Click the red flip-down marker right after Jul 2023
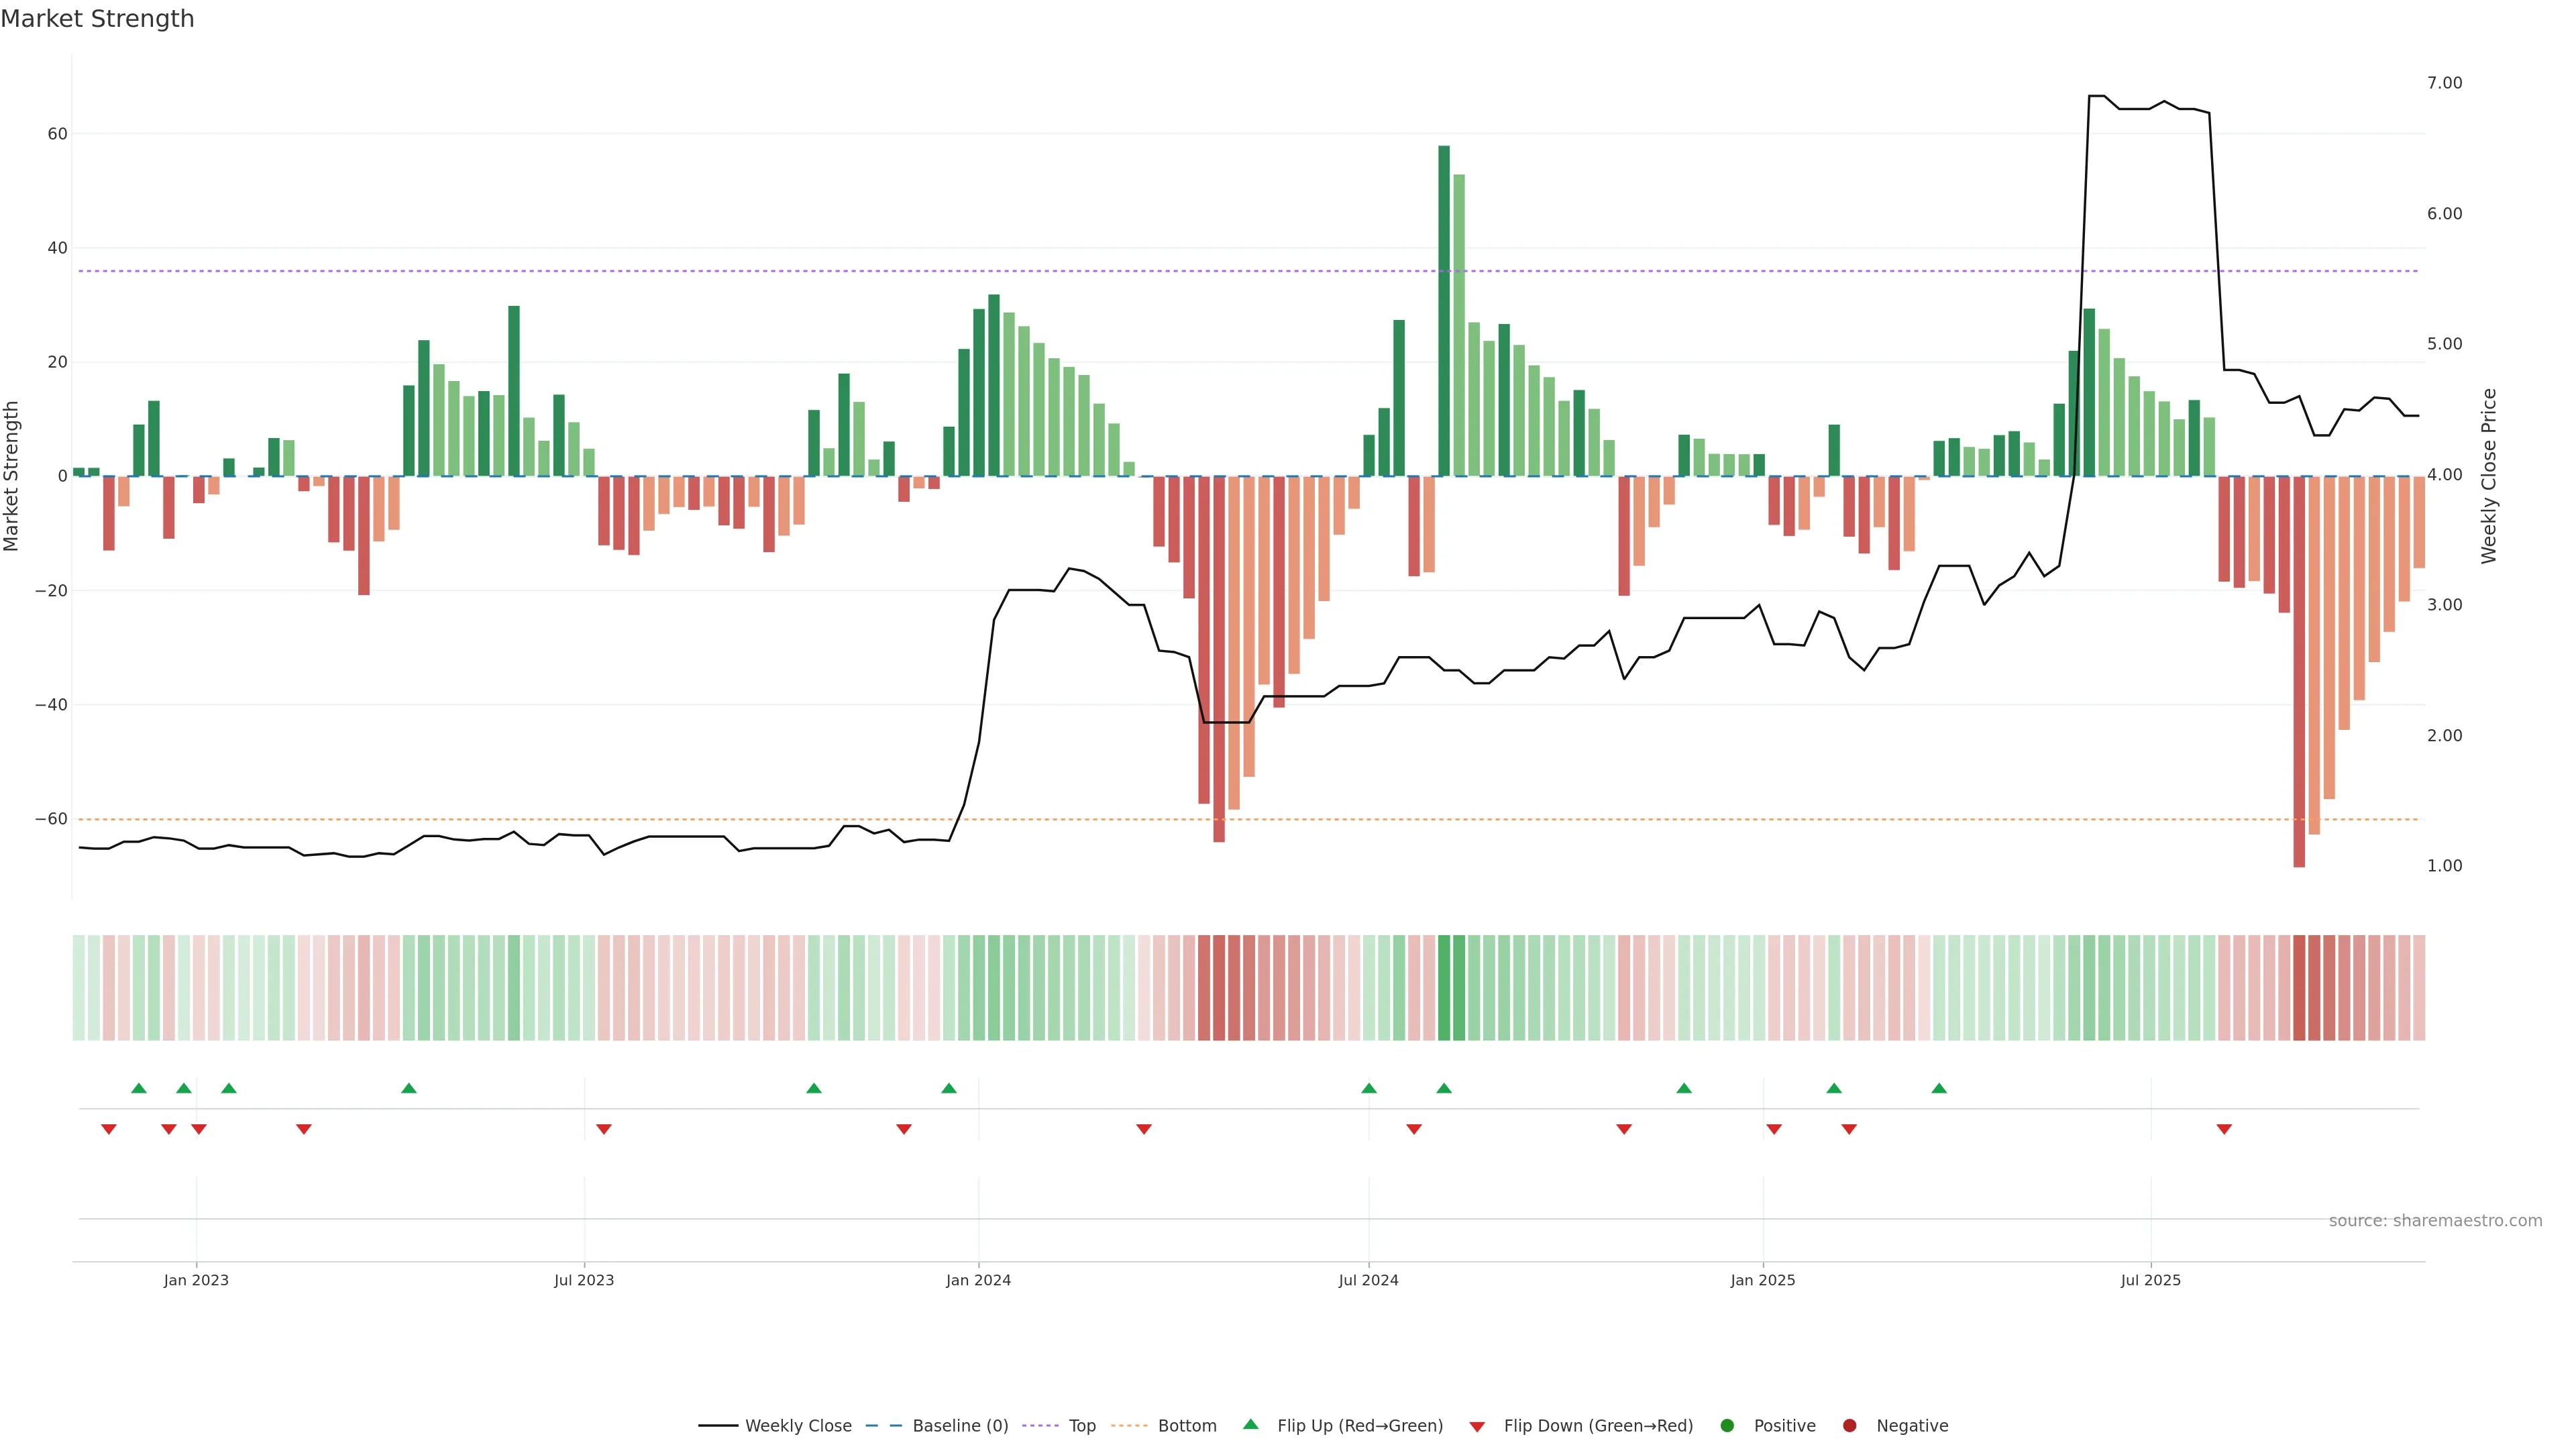Viewport: 2576px width, 1449px height. (x=604, y=1129)
